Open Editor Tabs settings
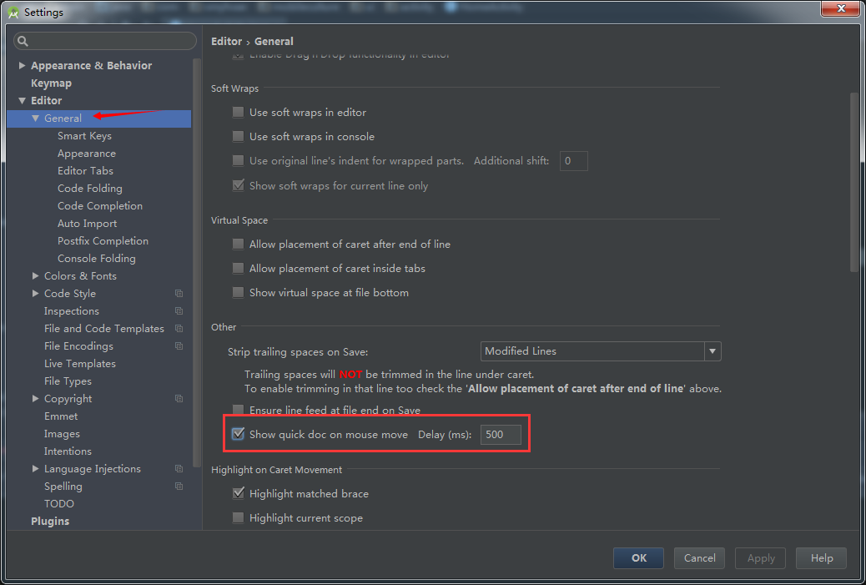The height and width of the screenshot is (585, 866). [x=86, y=171]
